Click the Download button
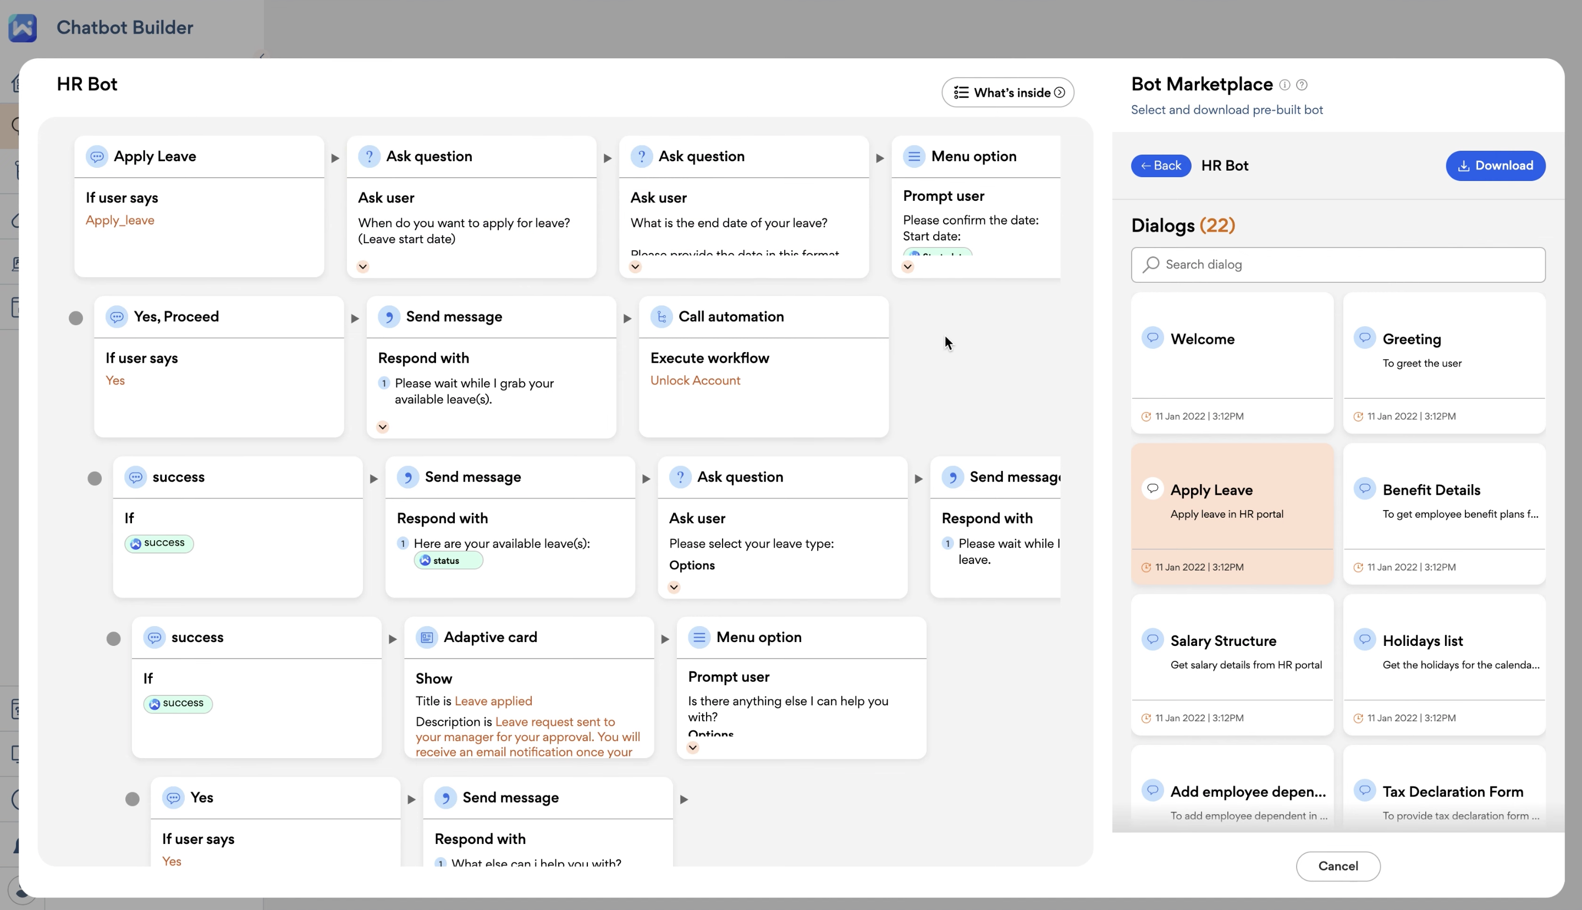The height and width of the screenshot is (910, 1582). pyautogui.click(x=1495, y=166)
